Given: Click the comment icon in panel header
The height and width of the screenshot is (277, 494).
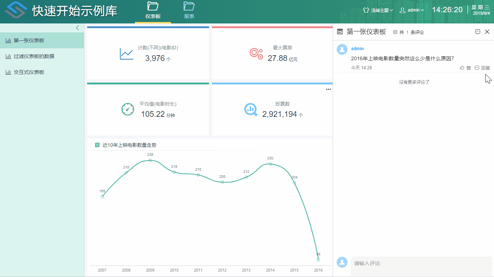Looking at the screenshot, I should pyautogui.click(x=477, y=32).
